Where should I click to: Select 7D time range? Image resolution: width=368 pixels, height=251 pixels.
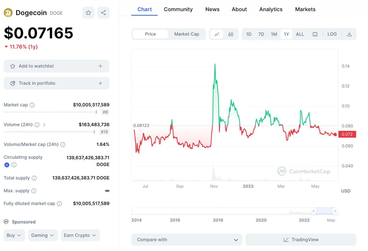261,34
